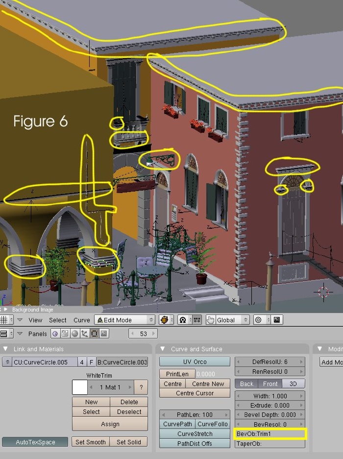Switch to Scene context icon in Panels
This screenshot has height=459, width=343.
(104, 334)
